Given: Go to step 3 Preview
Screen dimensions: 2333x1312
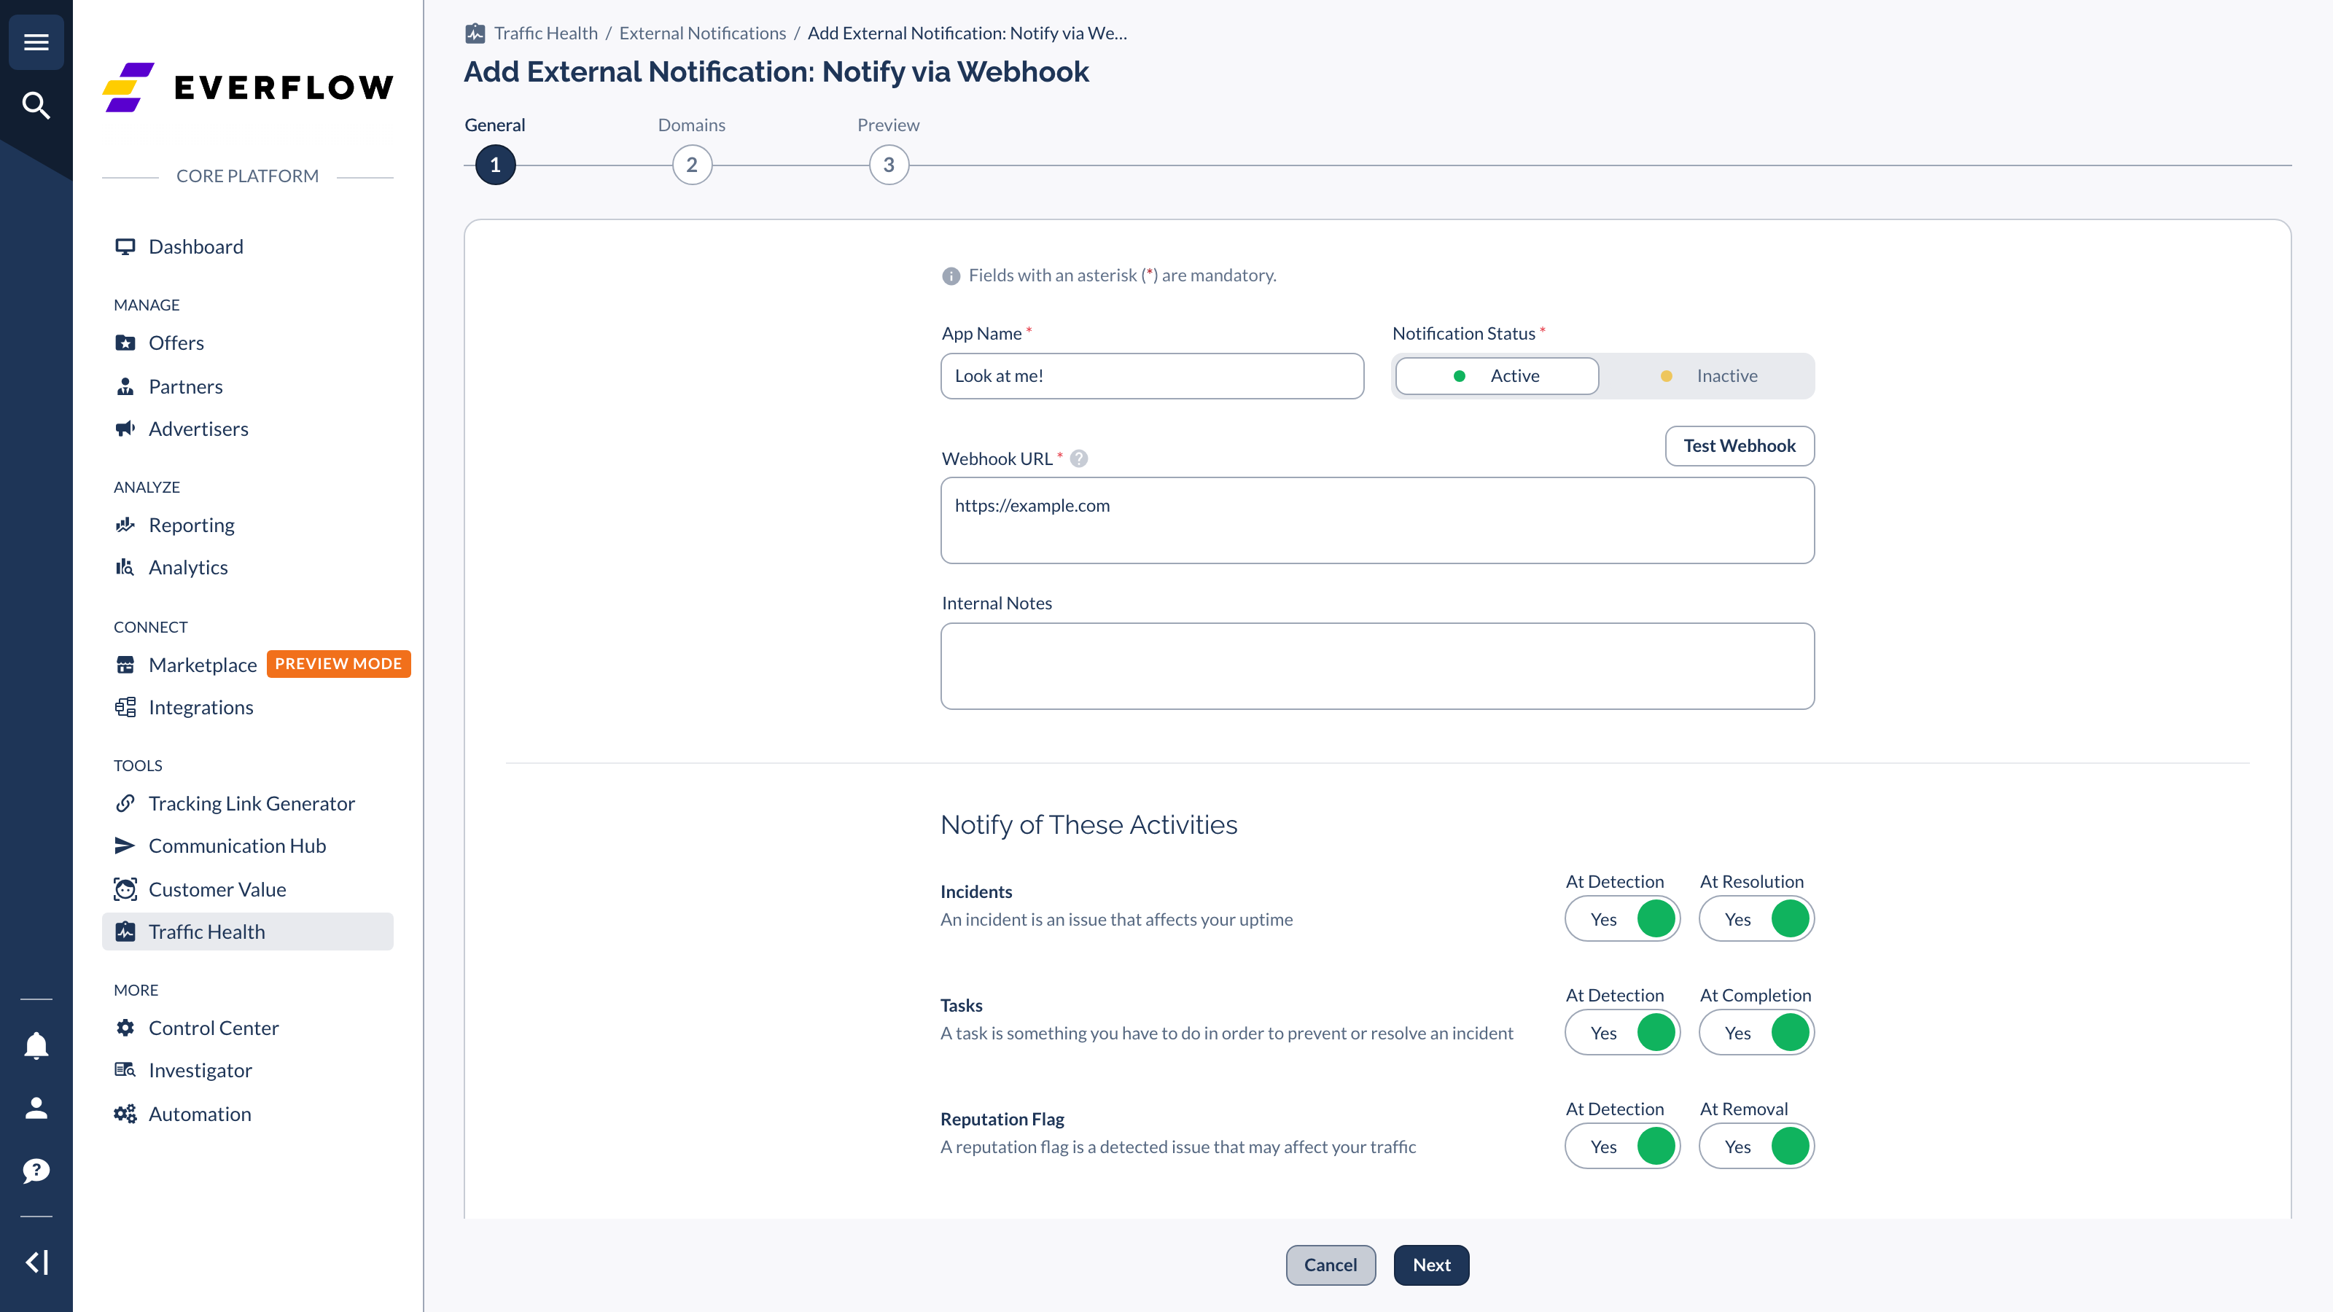Looking at the screenshot, I should (889, 165).
